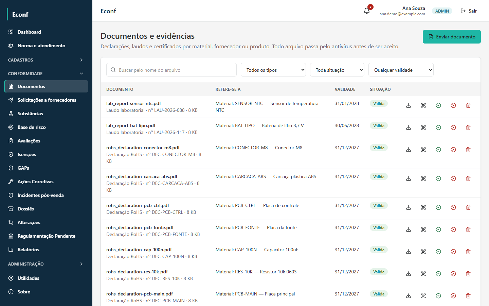This screenshot has width=489, height=306.
Task: Open the 'Qualquer validade' validity filter
Action: click(x=401, y=70)
